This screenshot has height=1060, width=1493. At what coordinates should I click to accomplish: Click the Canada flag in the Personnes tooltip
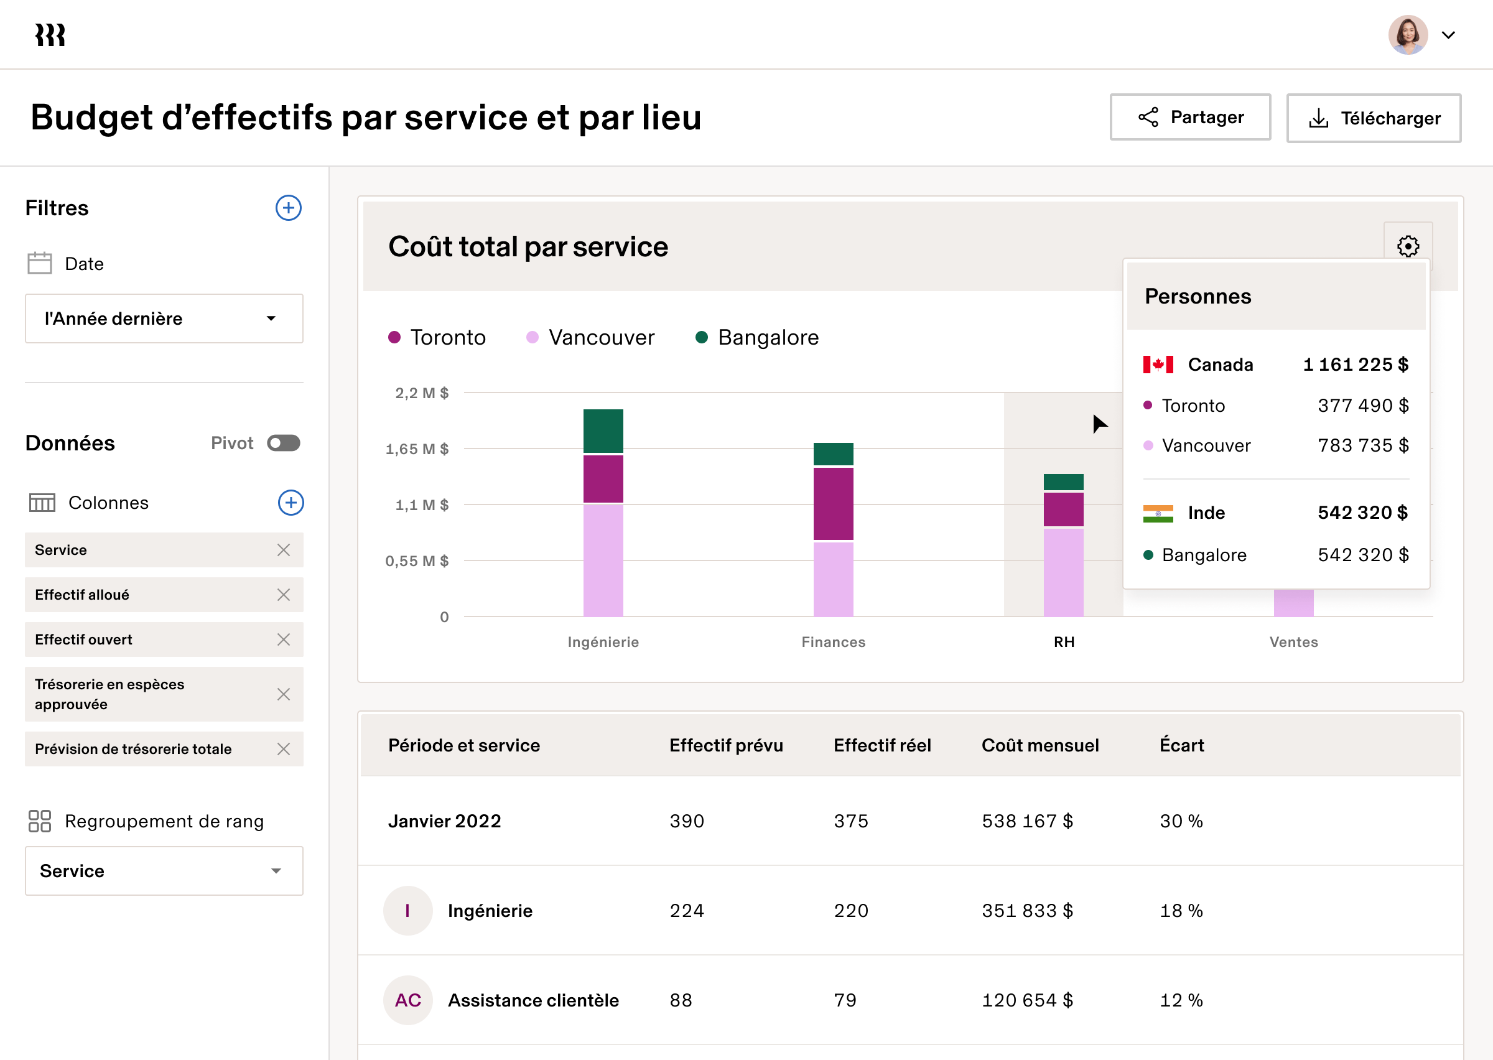[1158, 364]
